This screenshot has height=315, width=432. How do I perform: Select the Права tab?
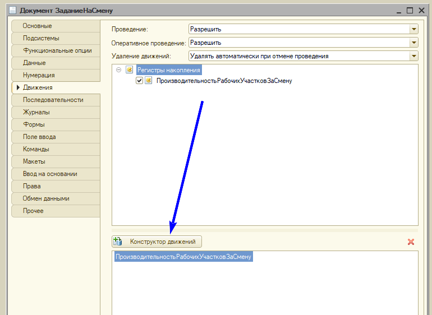click(x=32, y=186)
